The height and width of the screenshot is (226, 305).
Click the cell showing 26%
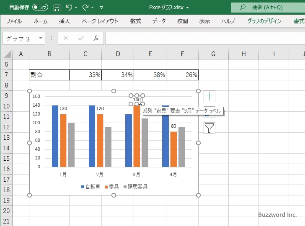[x=182, y=75]
